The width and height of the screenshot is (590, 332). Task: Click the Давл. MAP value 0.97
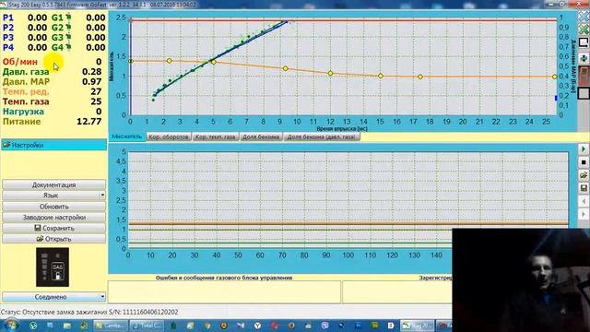(92, 81)
